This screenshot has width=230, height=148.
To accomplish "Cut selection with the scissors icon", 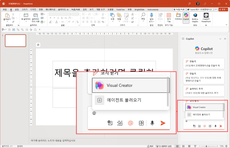I will tap(13, 14).
